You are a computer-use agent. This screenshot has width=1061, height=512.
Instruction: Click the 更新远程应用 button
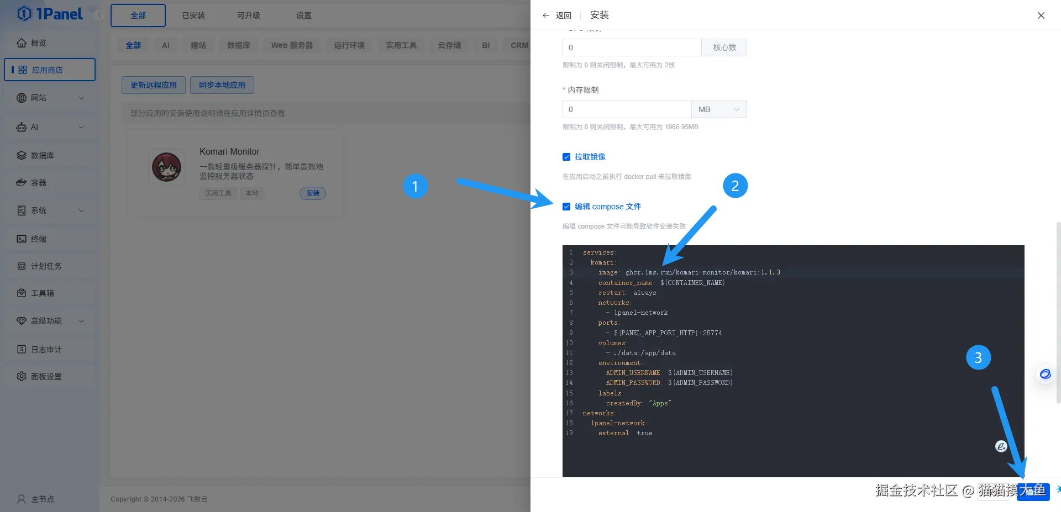coord(154,85)
